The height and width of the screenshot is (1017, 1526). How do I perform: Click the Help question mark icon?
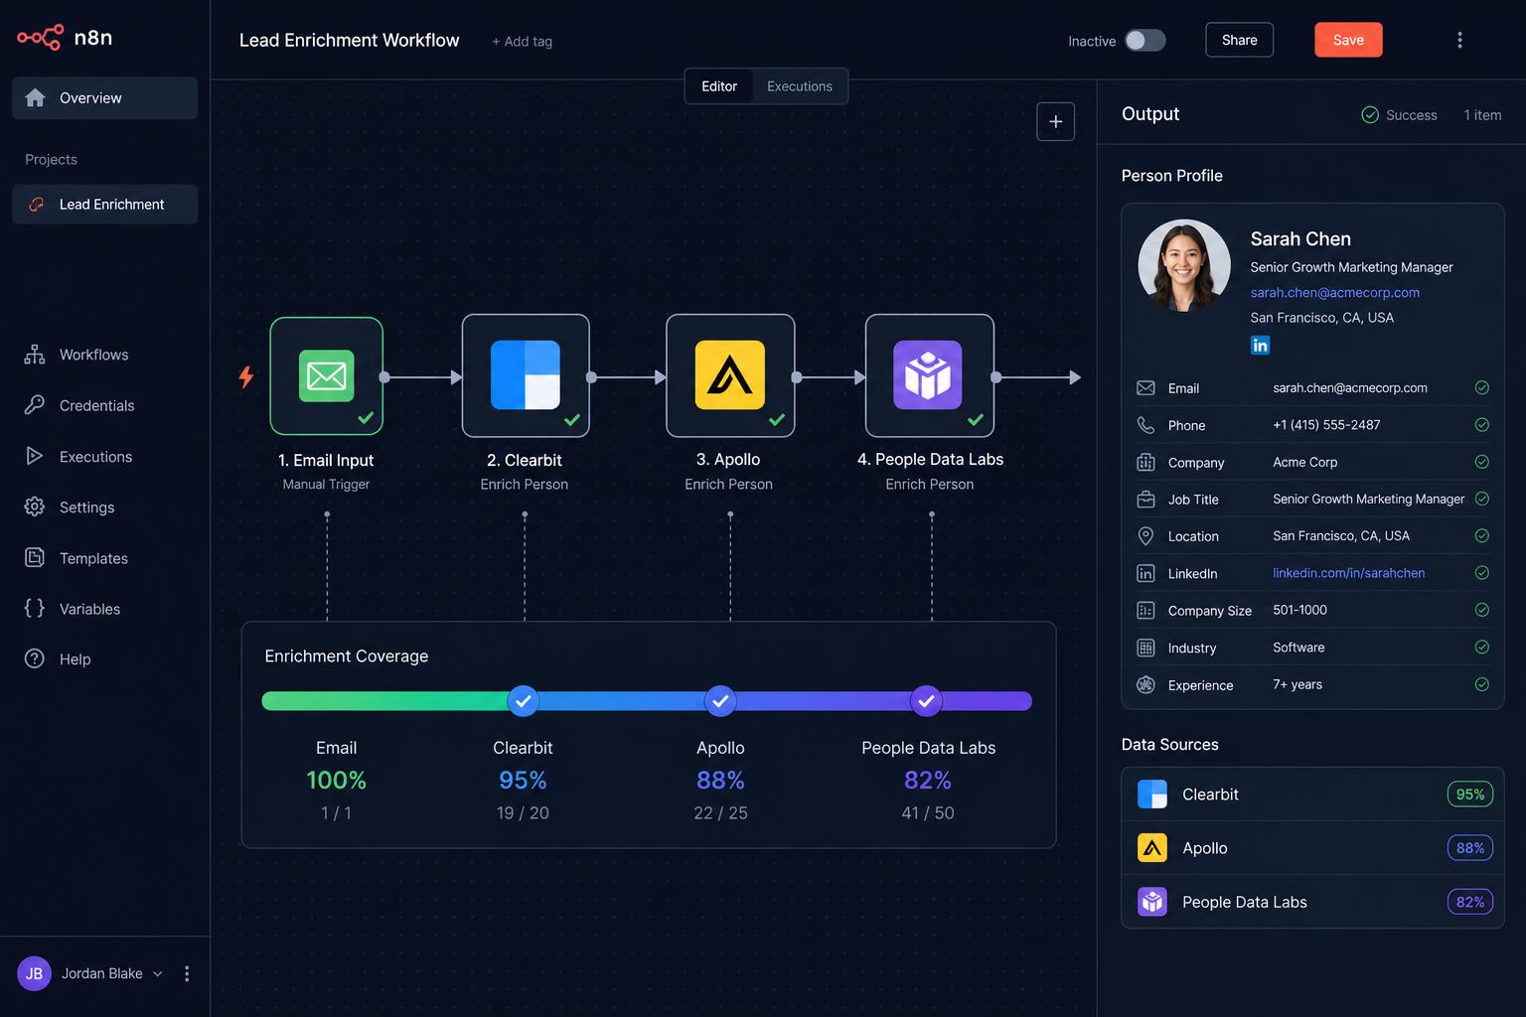point(35,658)
